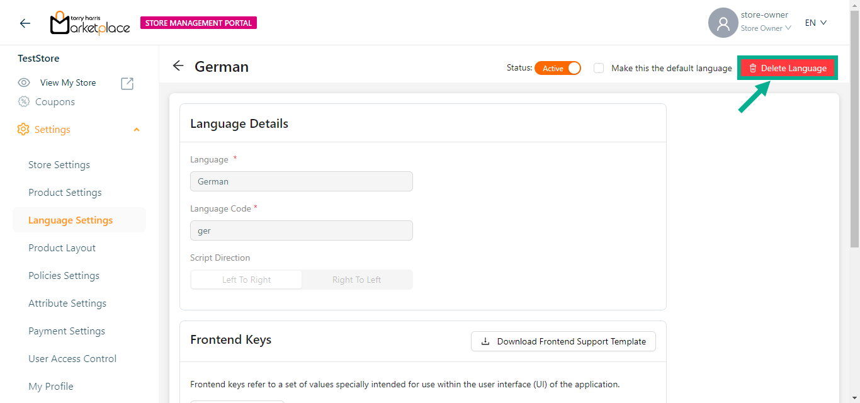Go to Payment Settings
This screenshot has width=860, height=403.
pyautogui.click(x=67, y=331)
